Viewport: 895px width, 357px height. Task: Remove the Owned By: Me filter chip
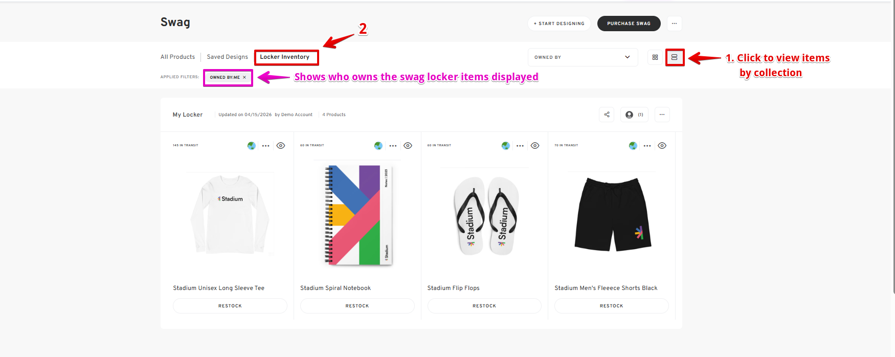pos(244,77)
